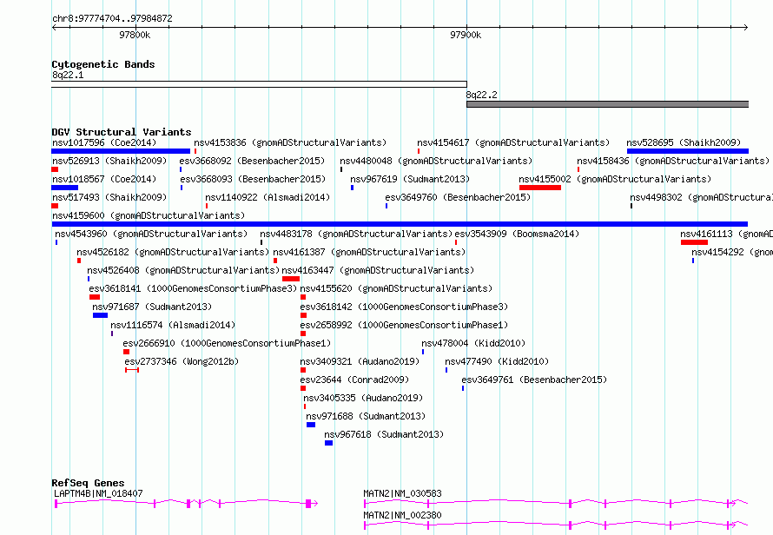Select the LAPTM4B|NM_018407 gene label
This screenshot has height=535, width=773.
point(98,493)
